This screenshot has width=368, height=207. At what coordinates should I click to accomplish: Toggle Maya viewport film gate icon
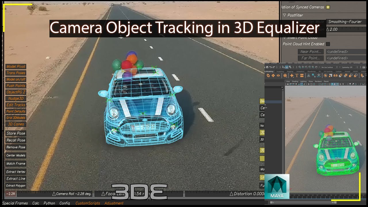coord(311,84)
